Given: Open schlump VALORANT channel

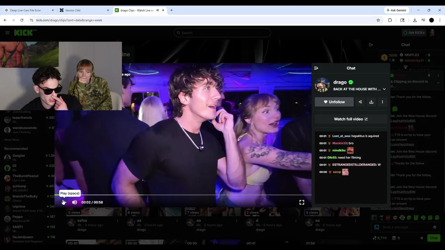Looking at the screenshot, I should coord(30,188).
